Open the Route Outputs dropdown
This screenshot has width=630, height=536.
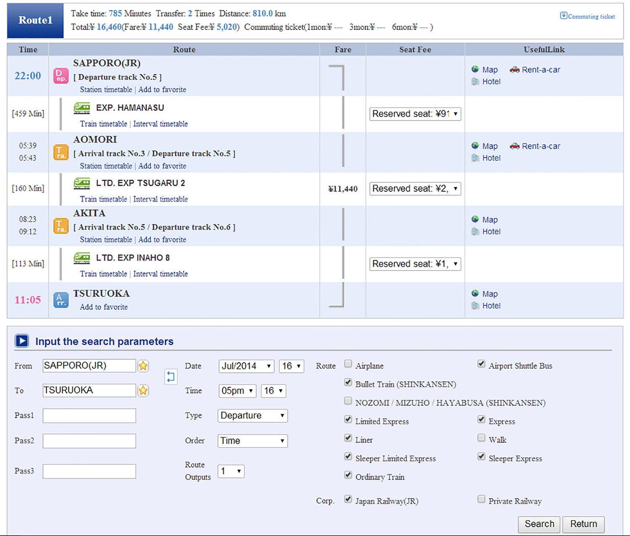[231, 471]
